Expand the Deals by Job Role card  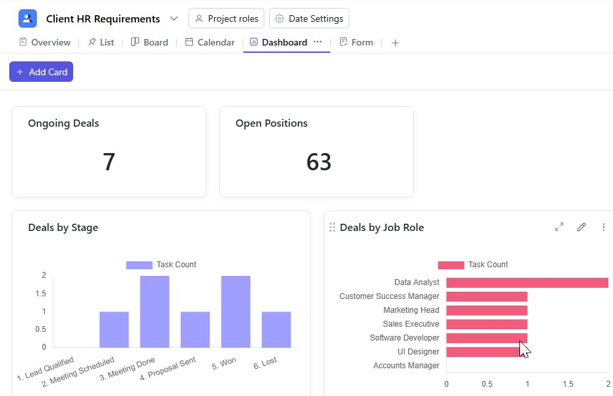pyautogui.click(x=559, y=227)
